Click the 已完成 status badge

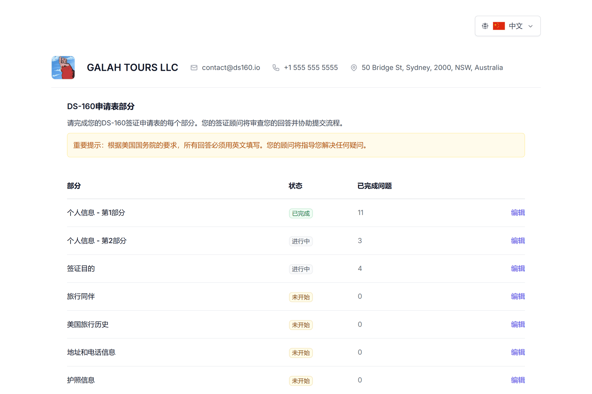point(301,213)
